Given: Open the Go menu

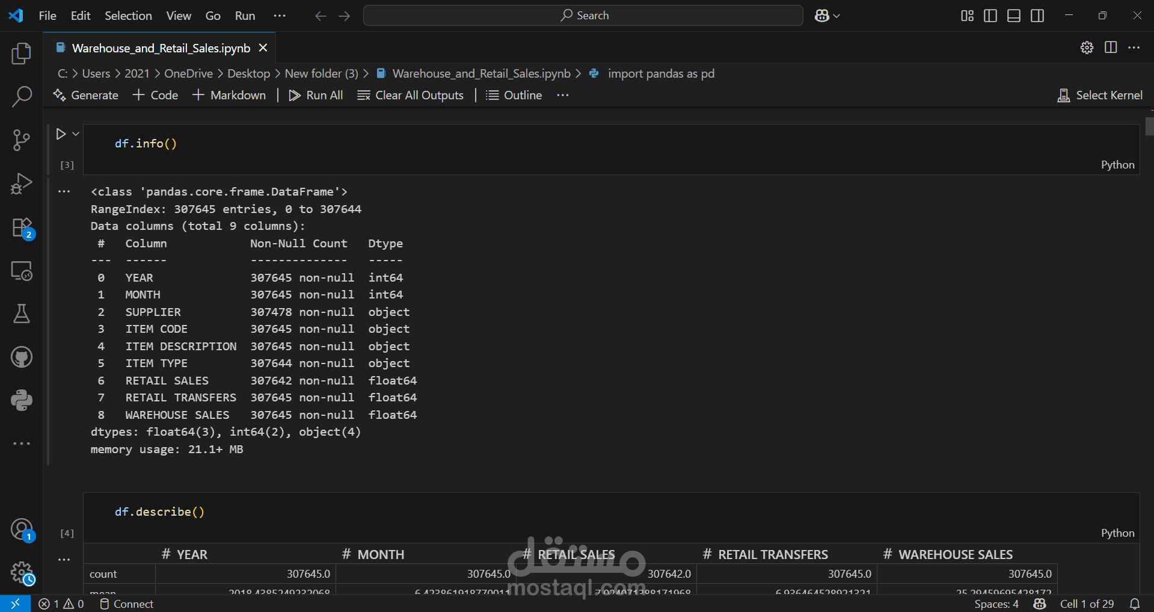Looking at the screenshot, I should 213,16.
